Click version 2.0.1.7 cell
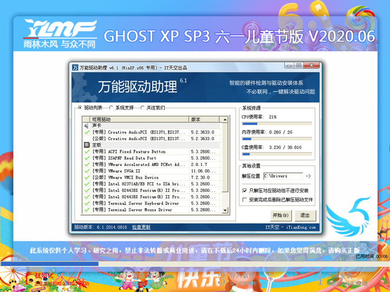 [199, 164]
